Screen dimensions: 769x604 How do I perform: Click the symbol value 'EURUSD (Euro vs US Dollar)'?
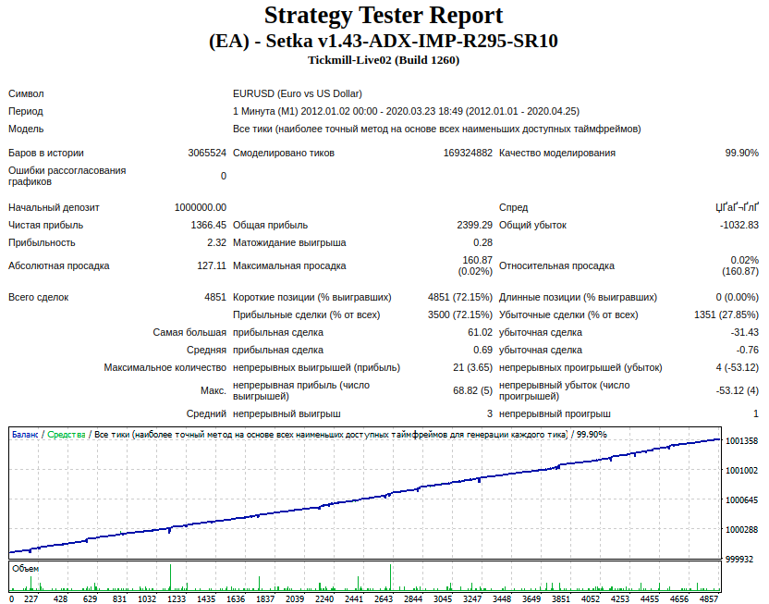click(x=298, y=93)
